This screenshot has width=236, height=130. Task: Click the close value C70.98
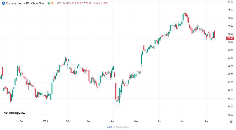coord(87,3)
